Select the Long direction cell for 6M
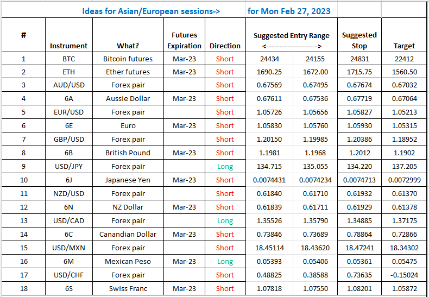The height and width of the screenshot is (297, 429). pyautogui.click(x=225, y=262)
